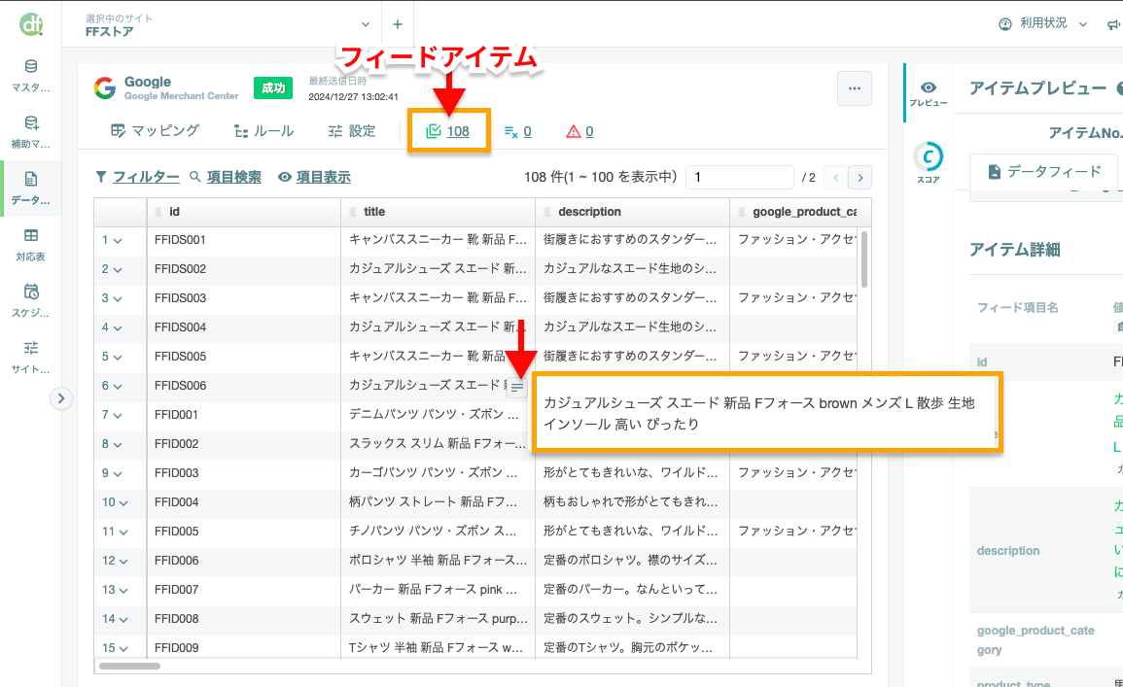Open the データフィード sidebar item

31,189
